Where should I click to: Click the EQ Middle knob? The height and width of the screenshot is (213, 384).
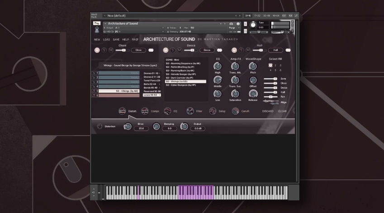(218, 80)
